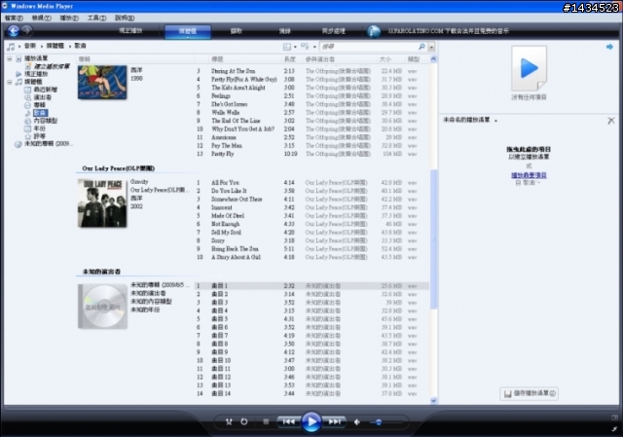
Task: Click the blank CD unknown album thumbnail
Action: click(x=102, y=306)
